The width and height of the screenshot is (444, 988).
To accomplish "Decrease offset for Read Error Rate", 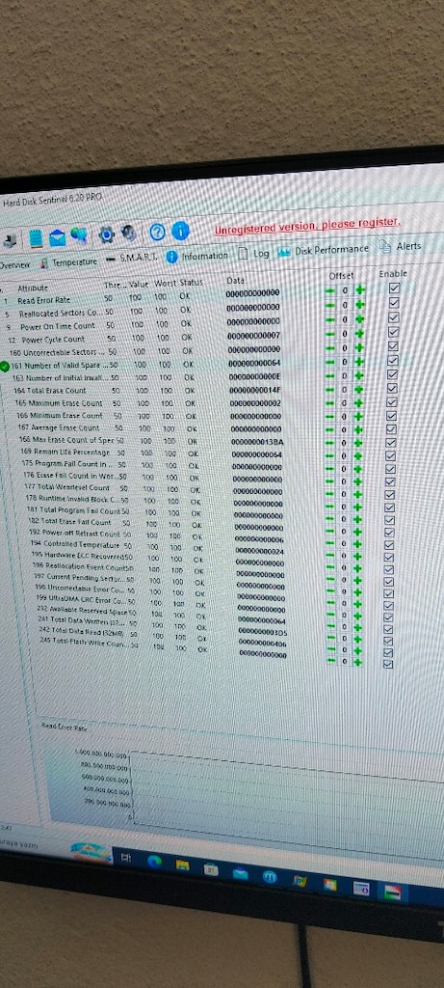I will 330,290.
